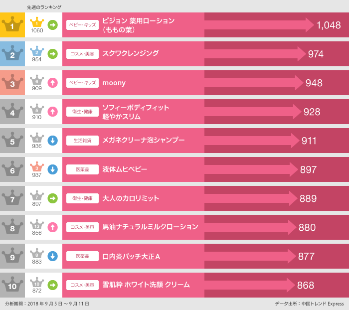
Task: Click the コスメ・美容 tag beside スクワクレンジング
Action: pos(82,54)
